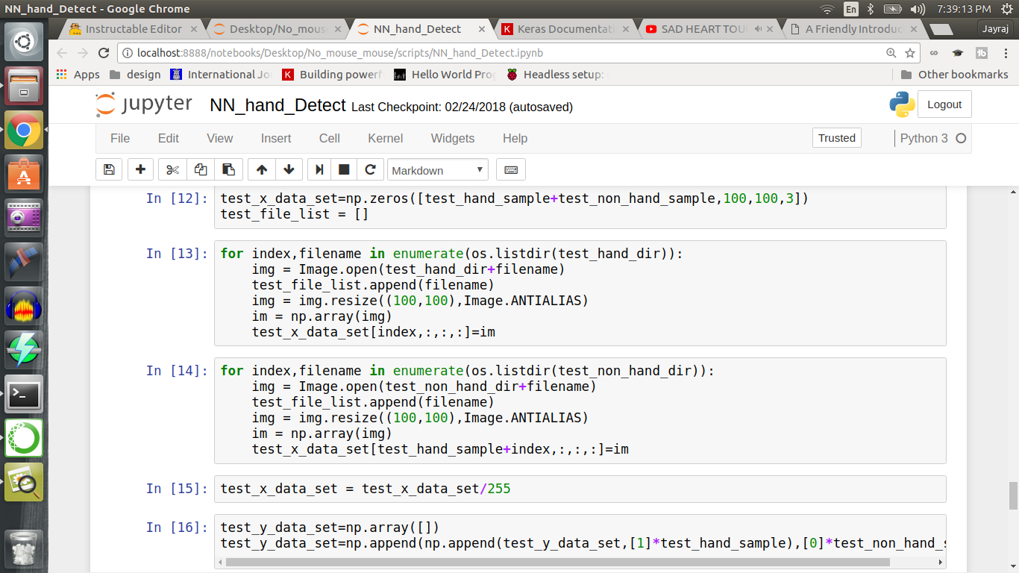Close the Desktop/No_mous tab
The width and height of the screenshot is (1019, 573).
[x=337, y=29]
